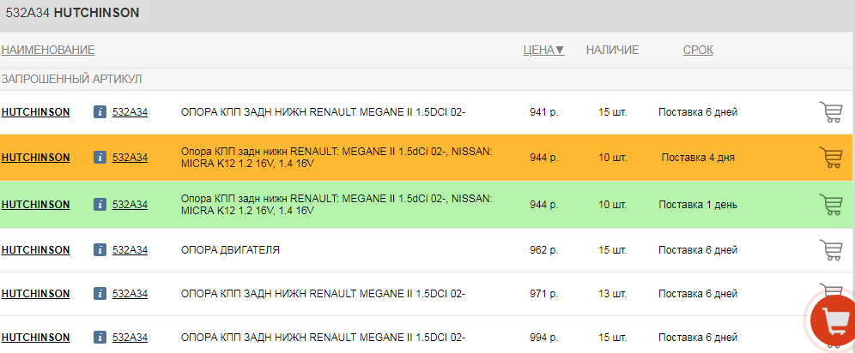Viewport: 855px width, 353px height.
Task: Select the price 962 р.
Action: coord(544,249)
